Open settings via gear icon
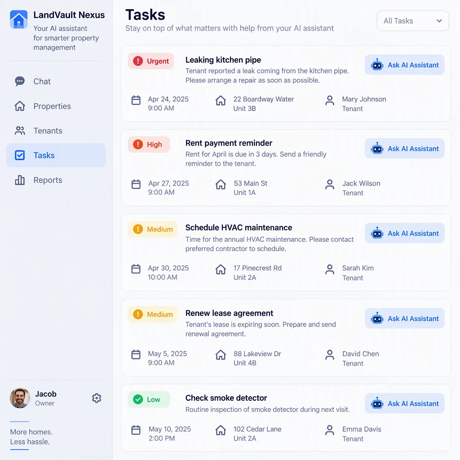 pyautogui.click(x=97, y=398)
